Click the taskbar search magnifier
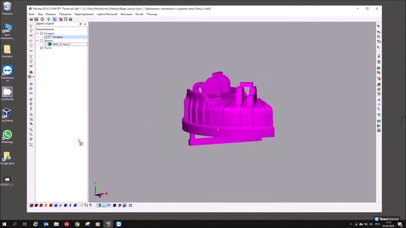406x228 pixels. (15, 224)
